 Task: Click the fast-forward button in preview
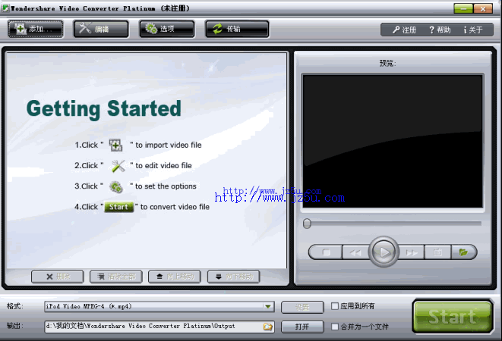click(412, 252)
